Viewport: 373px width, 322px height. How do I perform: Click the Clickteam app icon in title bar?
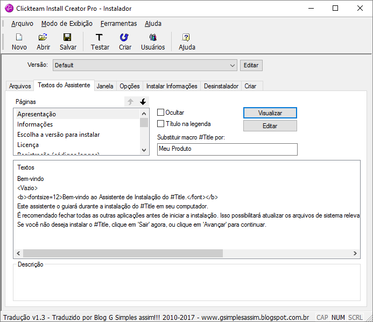tap(9, 8)
